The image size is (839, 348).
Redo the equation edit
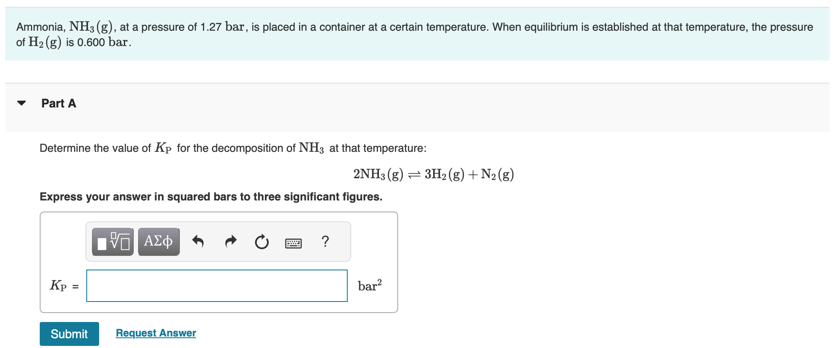tap(231, 241)
